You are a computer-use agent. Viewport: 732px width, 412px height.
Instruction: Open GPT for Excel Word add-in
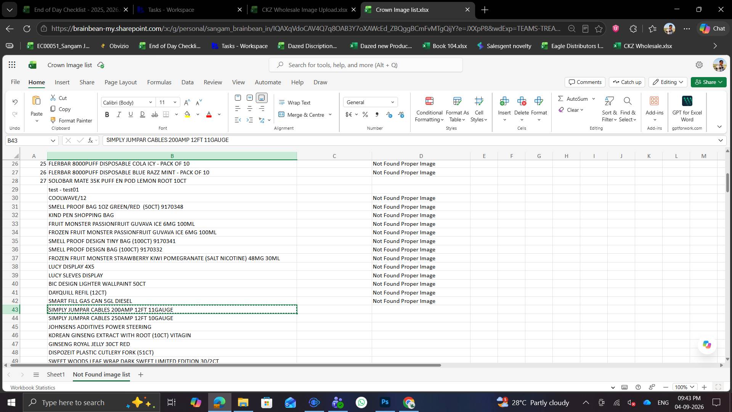[x=687, y=109]
